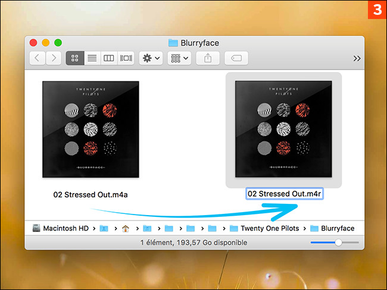Go forward with the right arrow button
The image size is (387, 290).
click(x=54, y=58)
